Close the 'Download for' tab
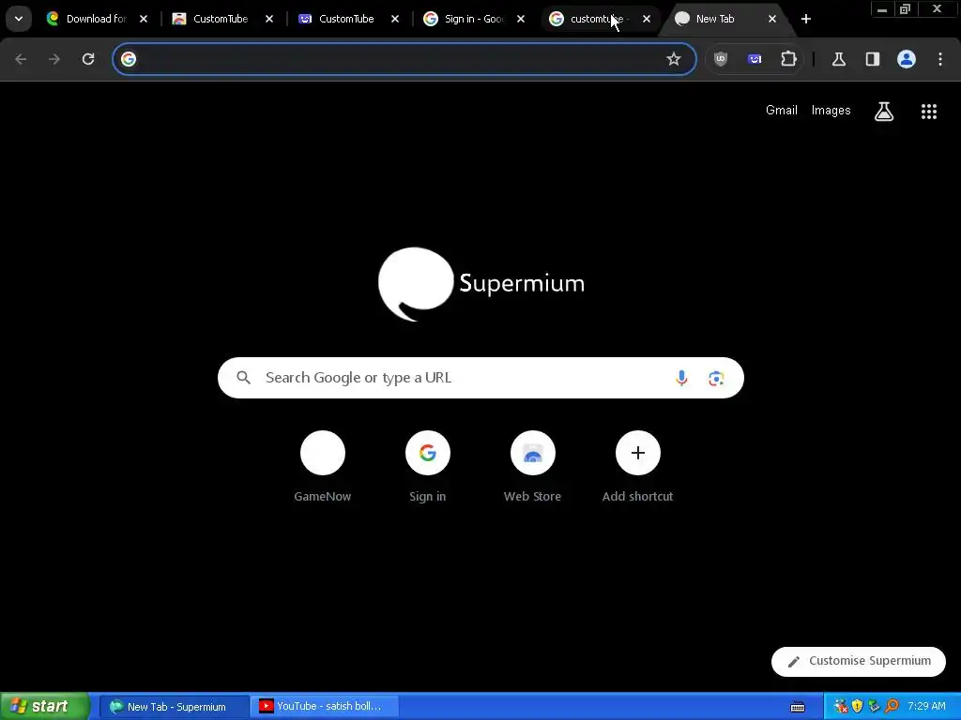This screenshot has width=961, height=720. pos(144,19)
